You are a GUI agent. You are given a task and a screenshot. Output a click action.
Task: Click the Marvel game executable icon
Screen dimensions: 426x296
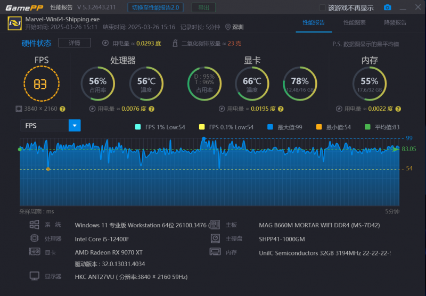(15, 23)
